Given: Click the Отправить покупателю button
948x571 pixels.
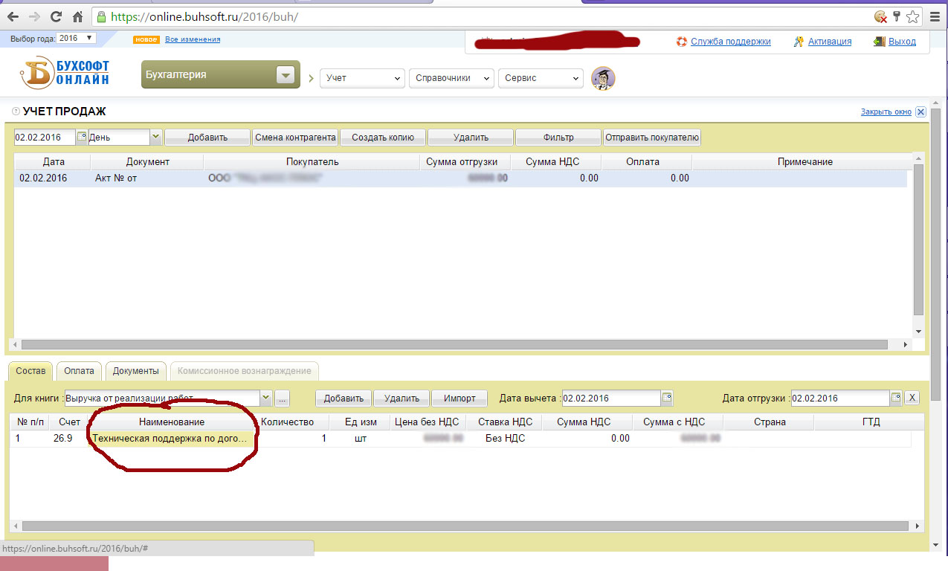Looking at the screenshot, I should [x=652, y=138].
